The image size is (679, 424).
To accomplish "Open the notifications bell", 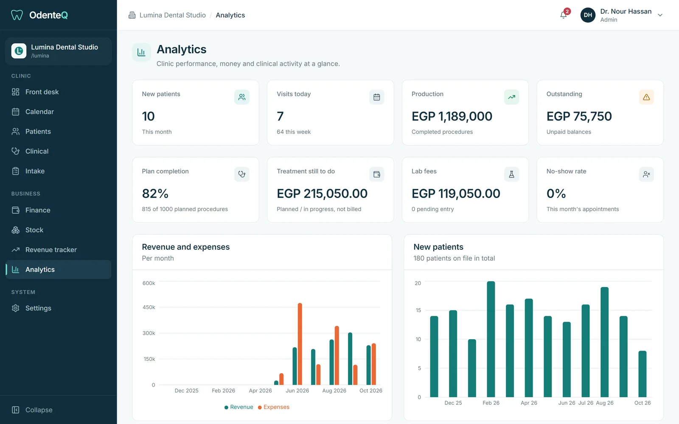I will click(x=564, y=15).
